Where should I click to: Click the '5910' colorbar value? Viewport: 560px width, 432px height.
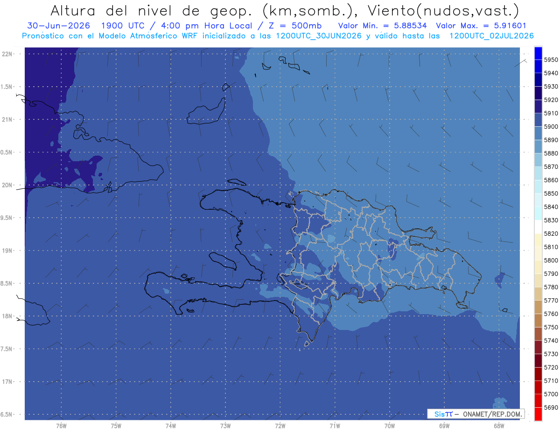(x=551, y=113)
